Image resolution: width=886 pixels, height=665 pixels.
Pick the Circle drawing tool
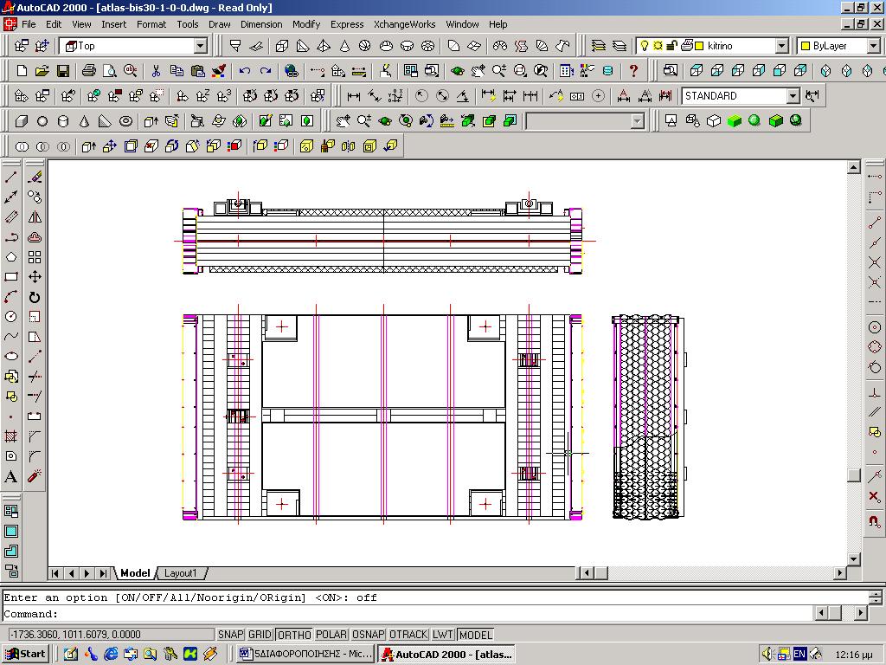point(10,317)
